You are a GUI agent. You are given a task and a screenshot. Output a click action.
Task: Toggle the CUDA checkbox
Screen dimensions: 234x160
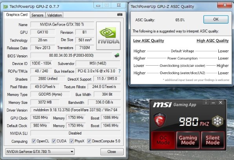pyautogui.click(x=54, y=141)
